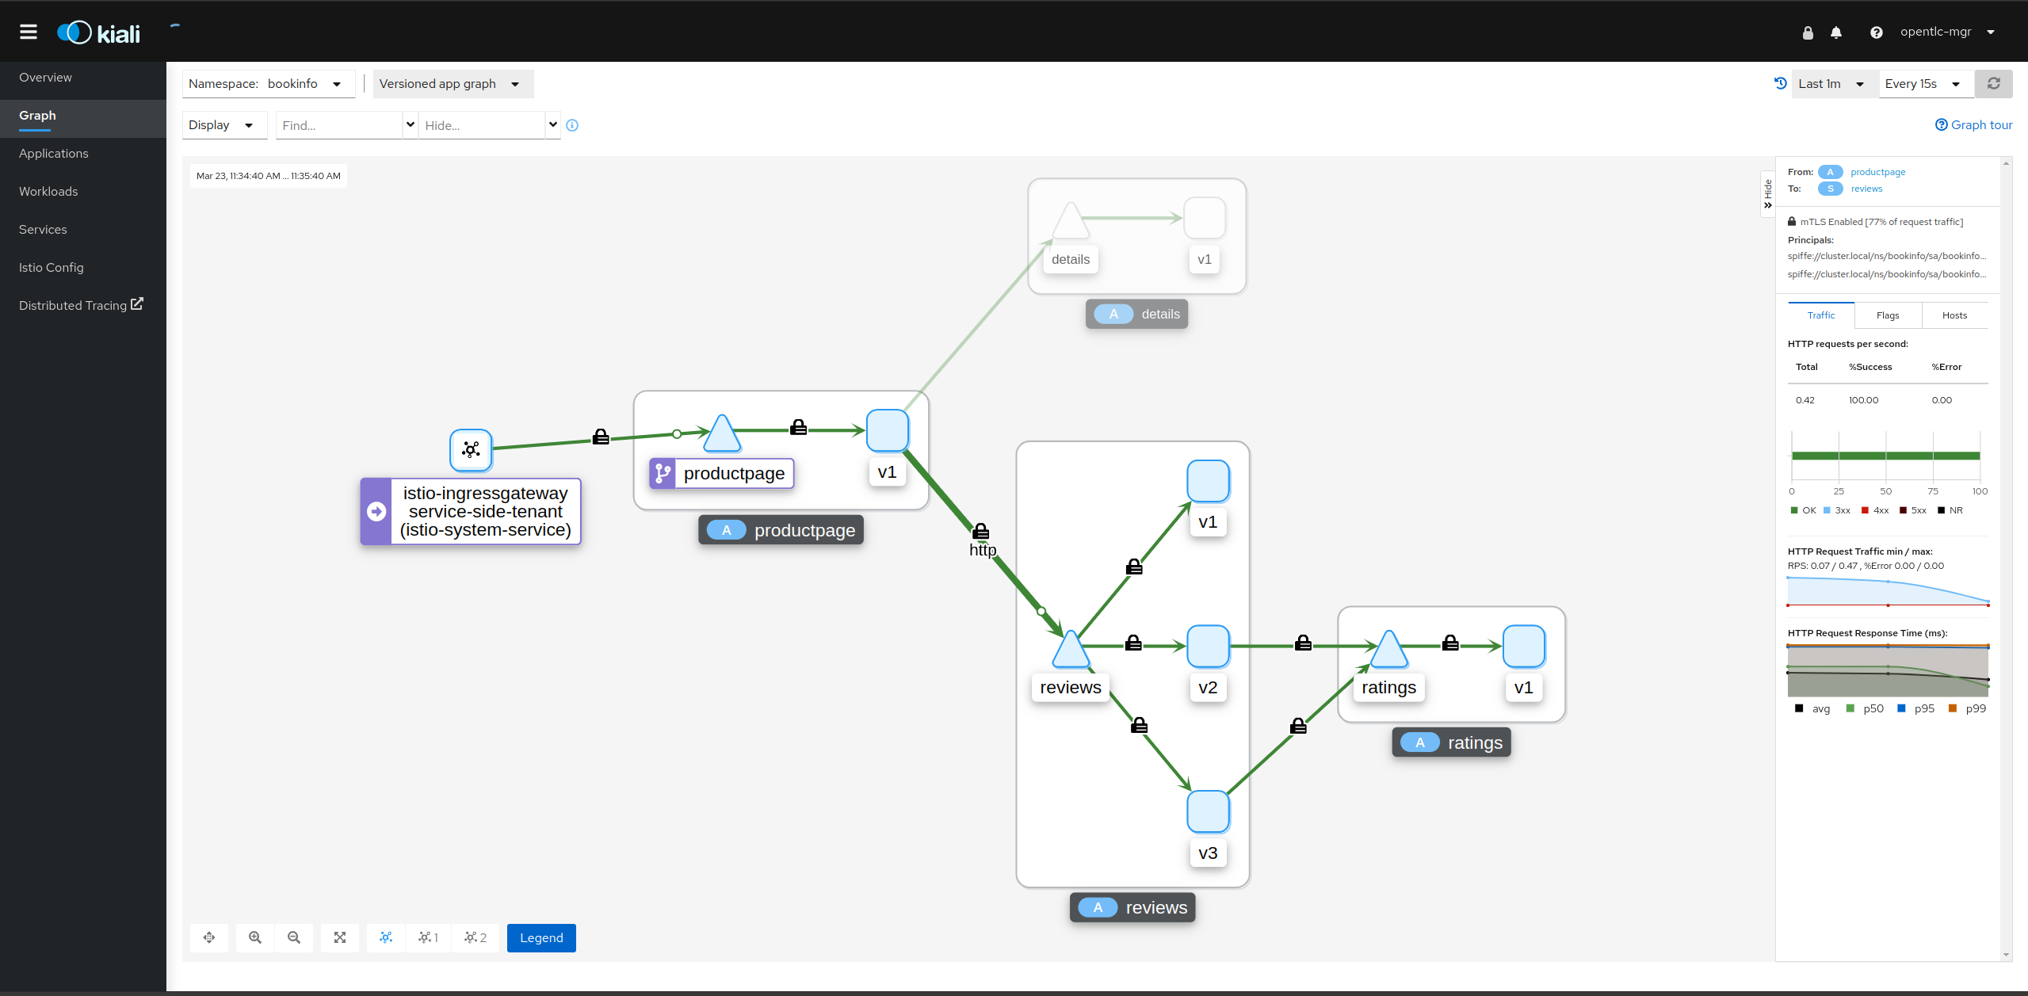Click the istio-ingressgateway gear/settings icon
2028x996 pixels.
469,448
